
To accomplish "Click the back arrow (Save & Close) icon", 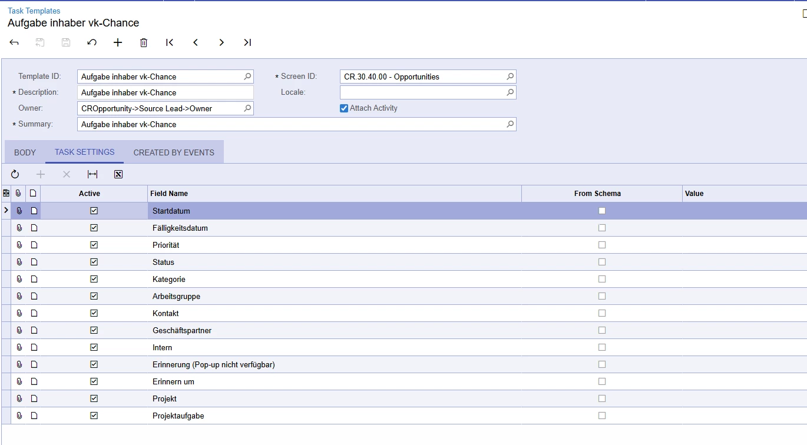I will coord(14,42).
